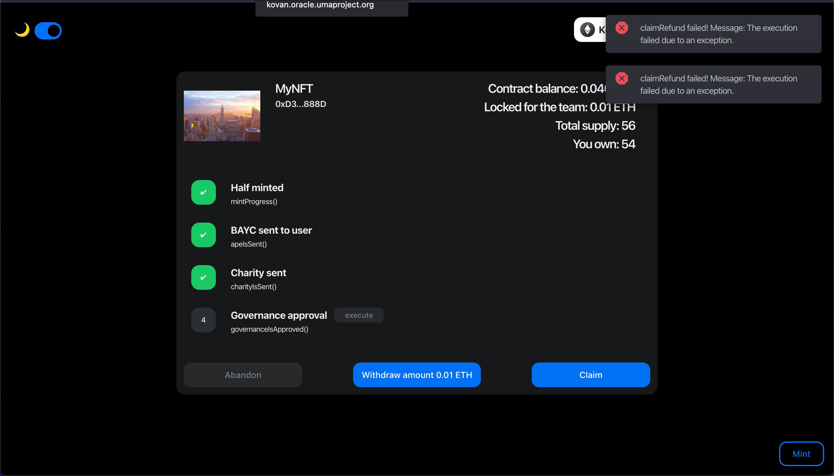Click the MyNFT title
This screenshot has height=476, width=834.
point(294,88)
